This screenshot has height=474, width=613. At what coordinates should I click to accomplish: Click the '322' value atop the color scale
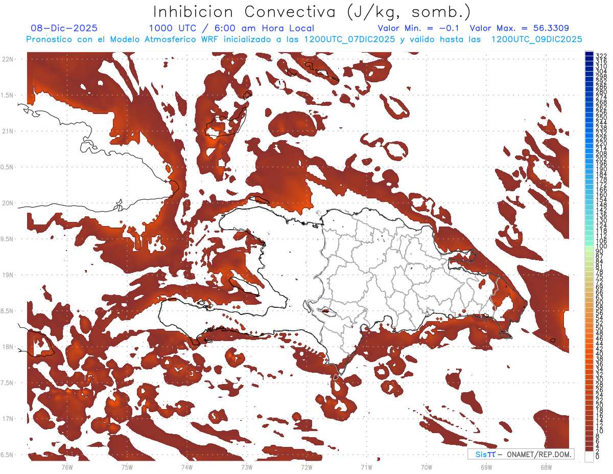coord(601,56)
